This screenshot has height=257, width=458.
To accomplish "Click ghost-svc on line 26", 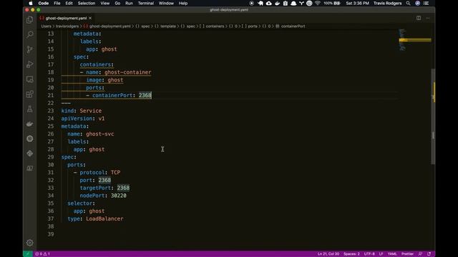I will [100, 133].
